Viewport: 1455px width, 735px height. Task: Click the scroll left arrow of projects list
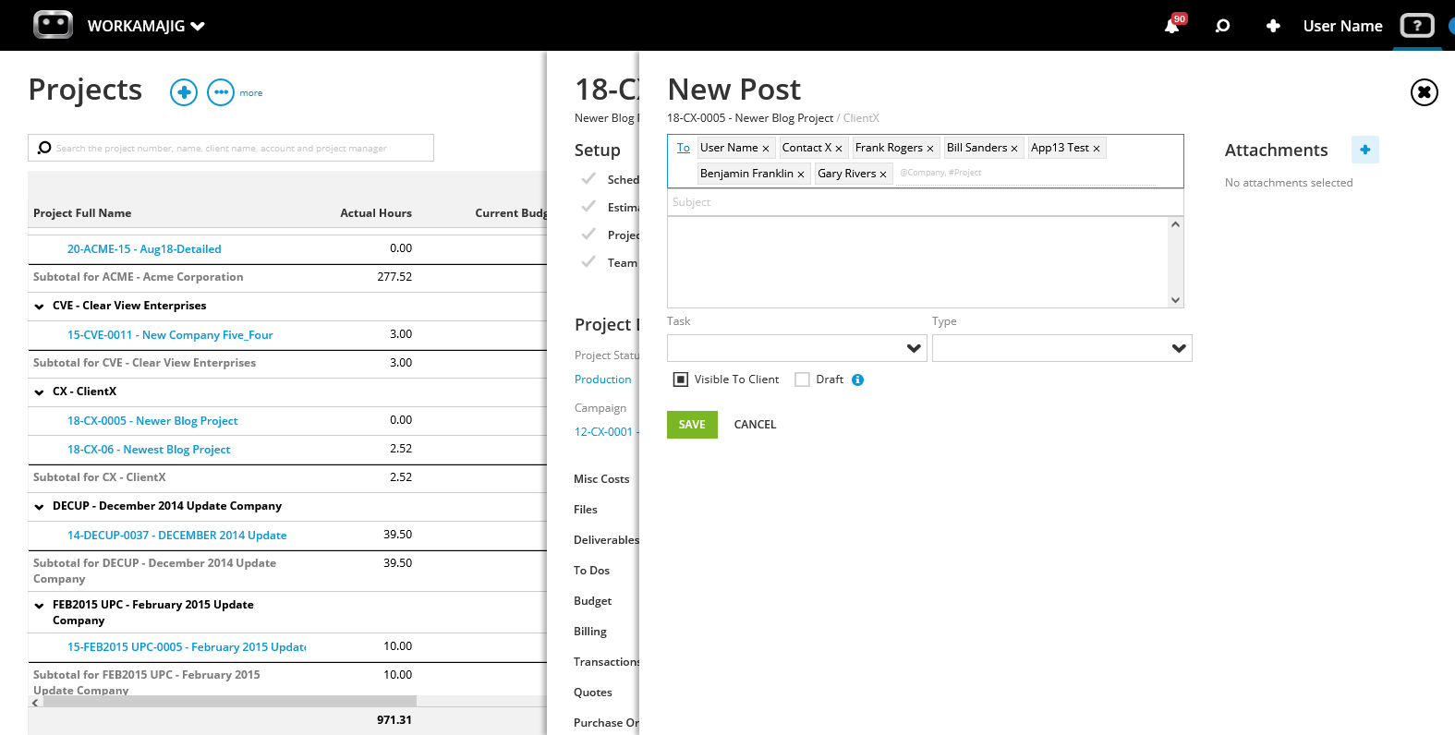coord(35,703)
